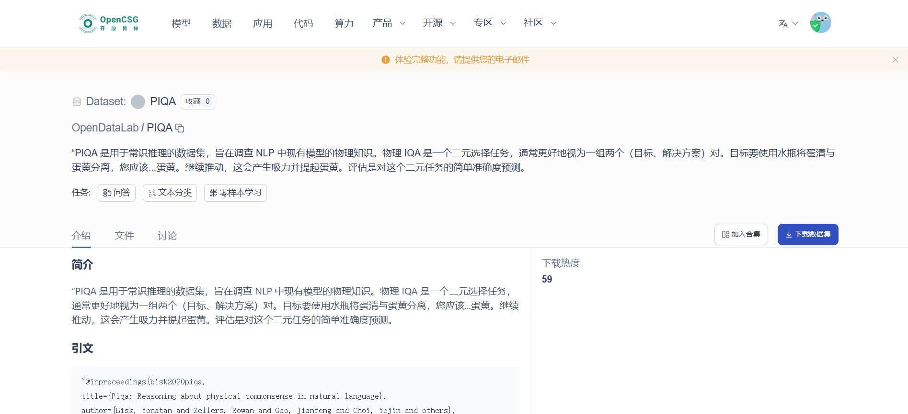Click the citation title line

coord(234,396)
